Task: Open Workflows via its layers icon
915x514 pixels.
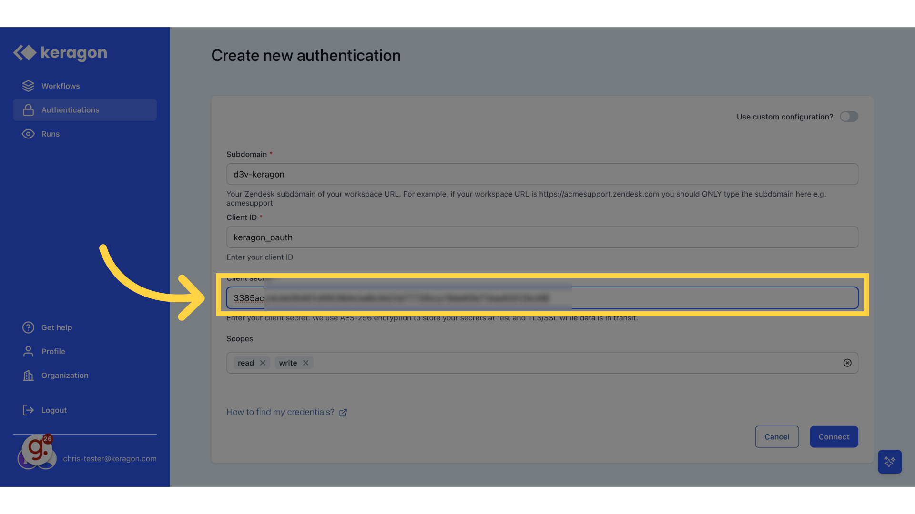Action: click(x=28, y=86)
